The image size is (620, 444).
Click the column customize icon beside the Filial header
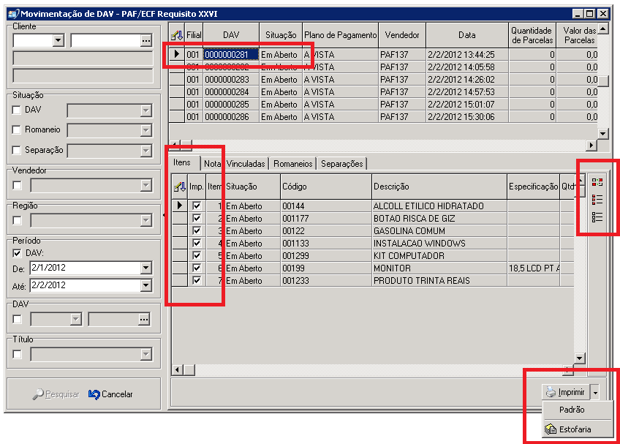[x=177, y=35]
